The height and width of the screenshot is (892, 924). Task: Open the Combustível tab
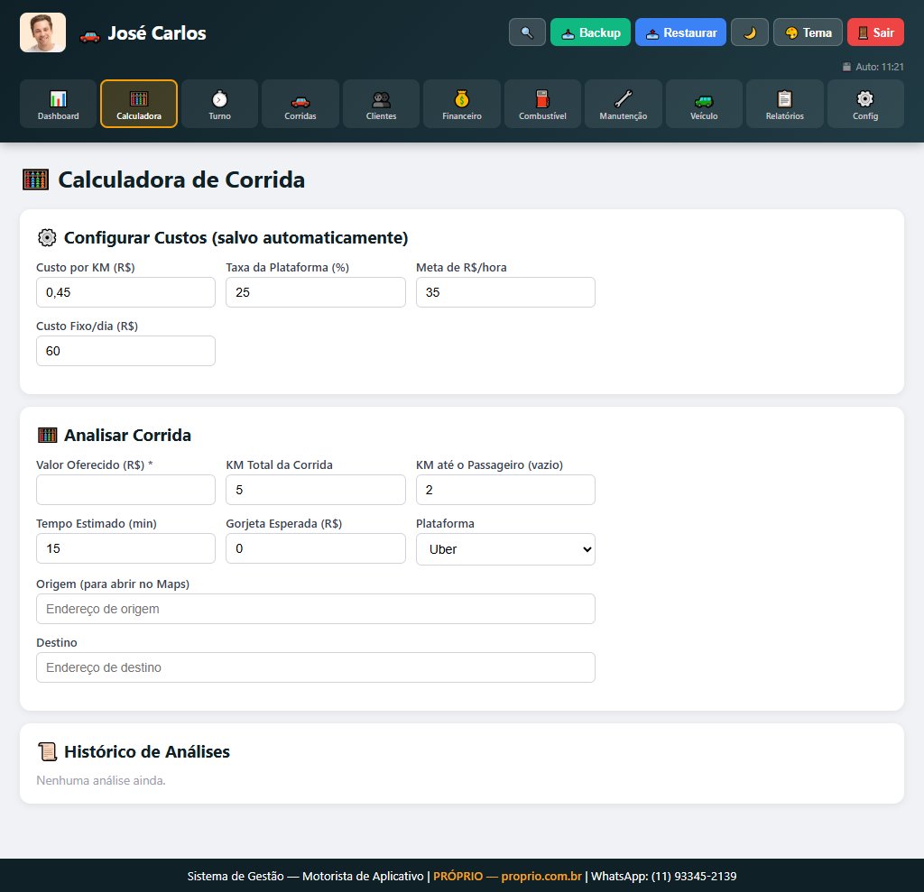point(542,104)
